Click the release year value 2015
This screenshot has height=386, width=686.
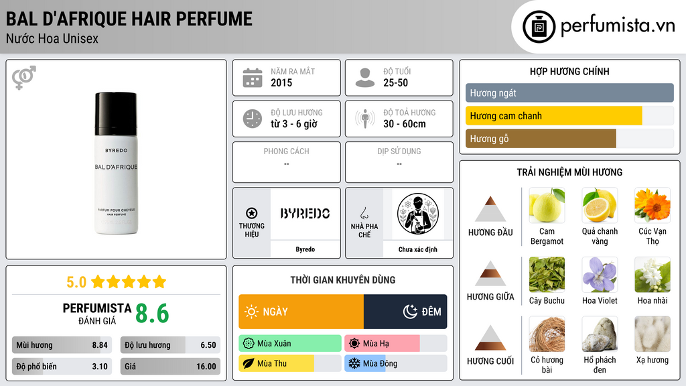(x=281, y=82)
